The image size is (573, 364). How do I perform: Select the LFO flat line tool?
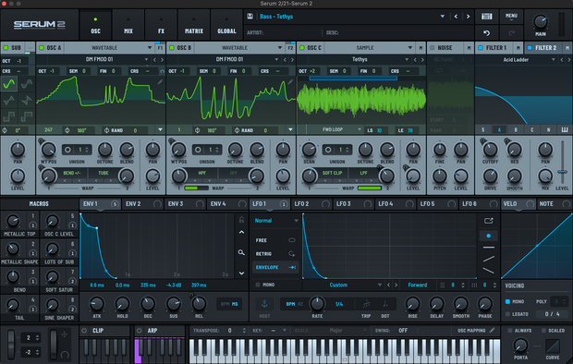pos(488,248)
